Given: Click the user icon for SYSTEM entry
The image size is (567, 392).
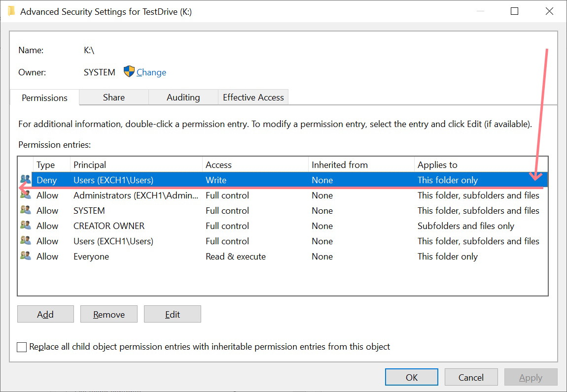Looking at the screenshot, I should point(25,211).
